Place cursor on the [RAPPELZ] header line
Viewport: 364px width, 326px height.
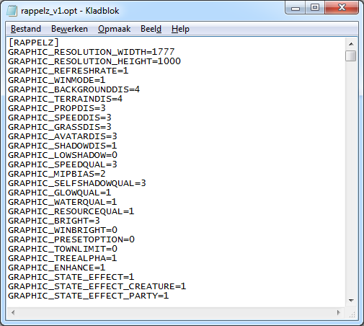[x=34, y=43]
